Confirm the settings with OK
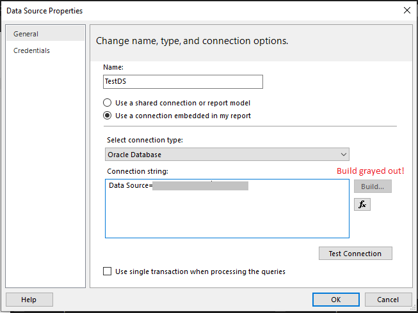 click(336, 300)
